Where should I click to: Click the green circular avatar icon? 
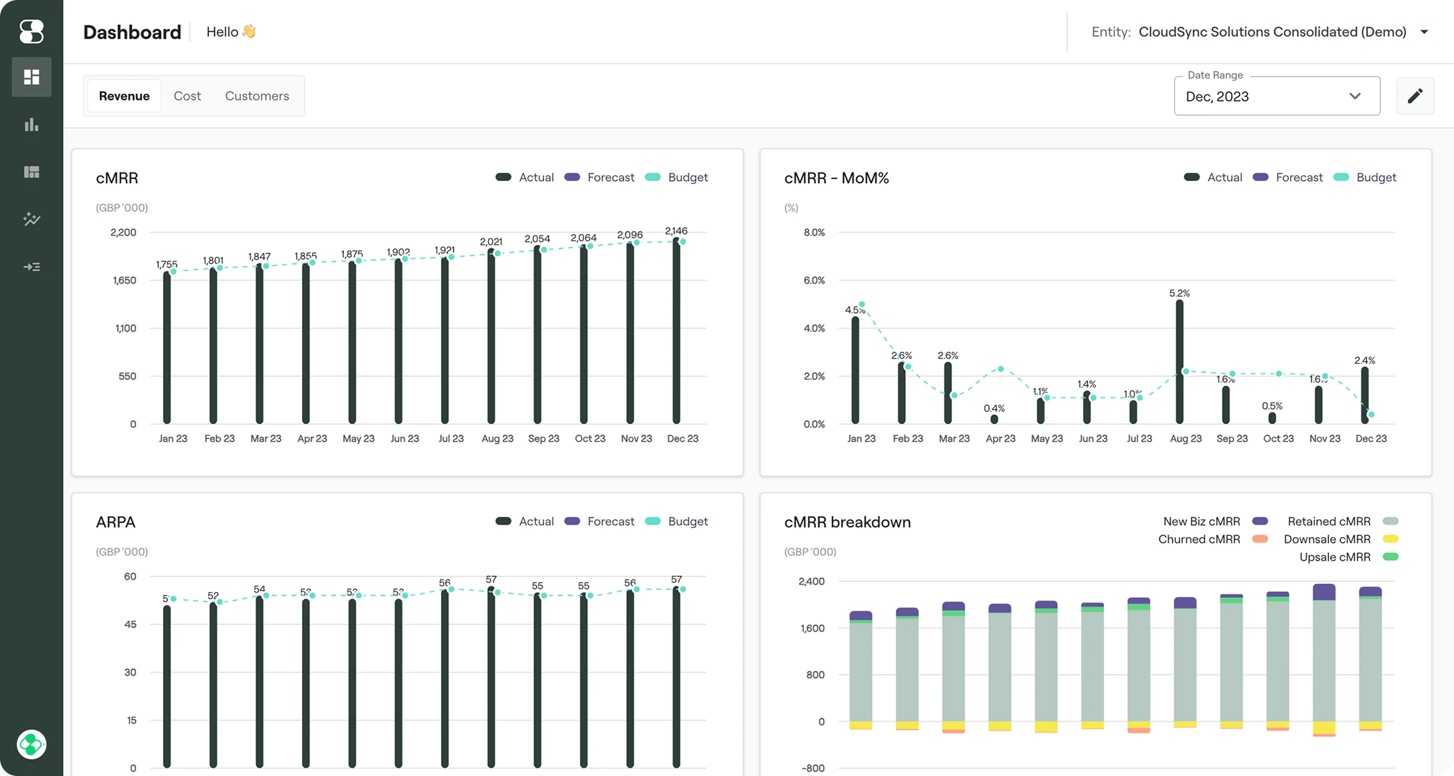click(31, 745)
